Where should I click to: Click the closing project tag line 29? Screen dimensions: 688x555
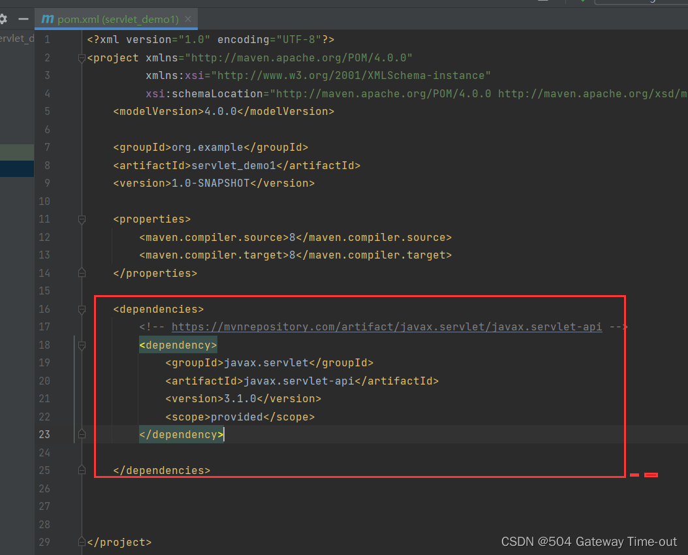119,543
